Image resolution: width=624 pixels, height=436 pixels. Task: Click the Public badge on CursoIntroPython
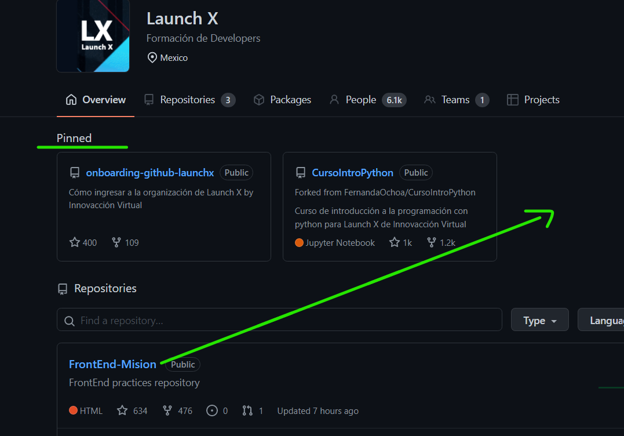click(415, 172)
